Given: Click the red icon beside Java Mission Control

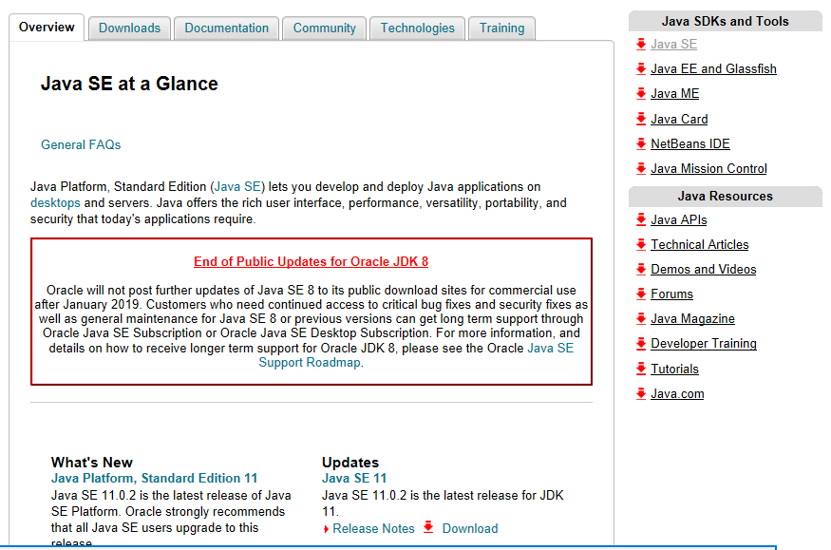Looking at the screenshot, I should tap(641, 168).
